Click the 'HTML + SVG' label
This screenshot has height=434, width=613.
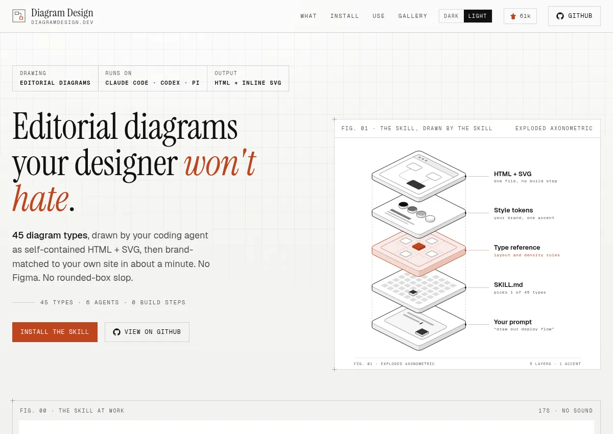pos(512,174)
